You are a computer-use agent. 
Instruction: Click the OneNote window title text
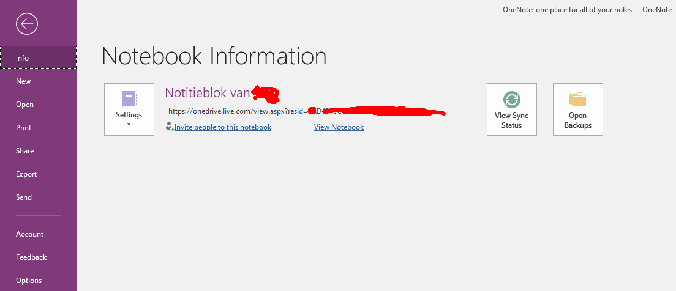click(587, 9)
